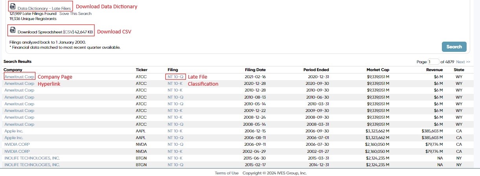Screen dimensions: 480x176
Task: Click the Download Spreadsheet CSV file icon
Action: (x=13, y=30)
